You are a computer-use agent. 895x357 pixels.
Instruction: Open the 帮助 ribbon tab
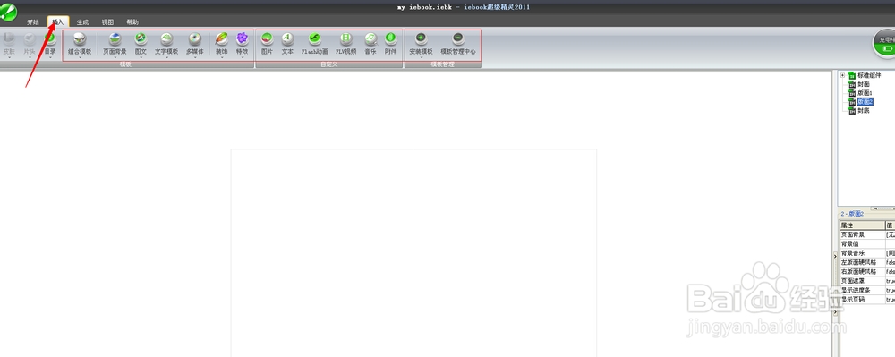132,22
